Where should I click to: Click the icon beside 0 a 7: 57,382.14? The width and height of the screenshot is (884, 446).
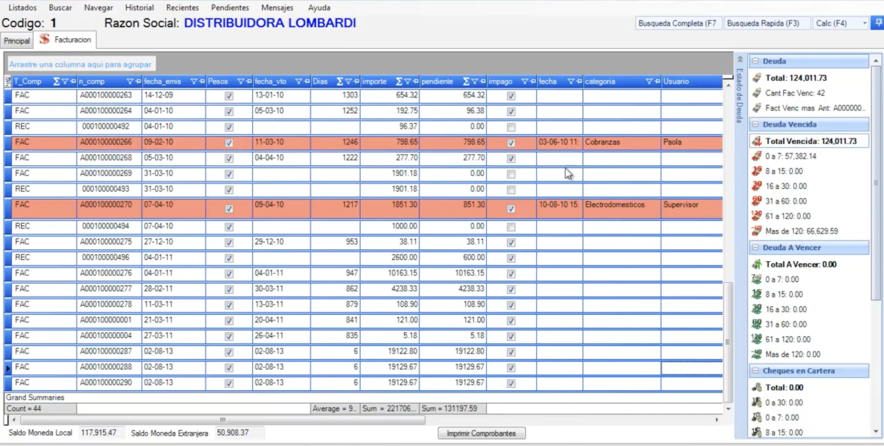757,156
